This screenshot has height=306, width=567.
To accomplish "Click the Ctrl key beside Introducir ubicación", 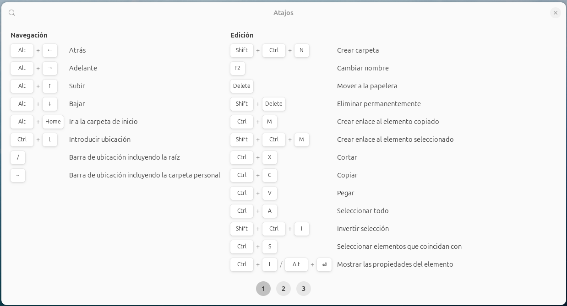I will pos(22,140).
